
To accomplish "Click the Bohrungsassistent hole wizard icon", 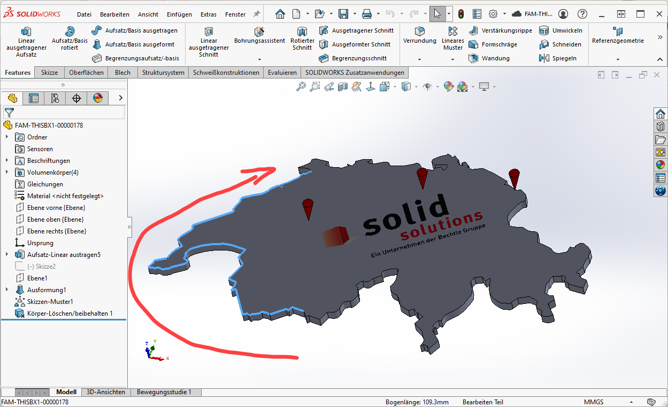I will (259, 32).
